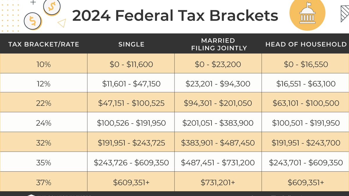Click the small orange triangle outline
This screenshot has width=349, height=196.
(62, 23)
